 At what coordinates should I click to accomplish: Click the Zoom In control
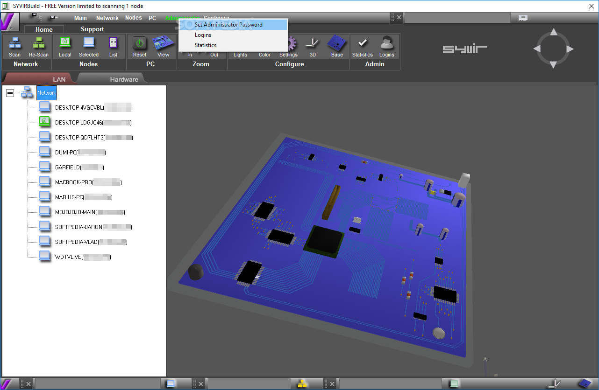click(190, 55)
